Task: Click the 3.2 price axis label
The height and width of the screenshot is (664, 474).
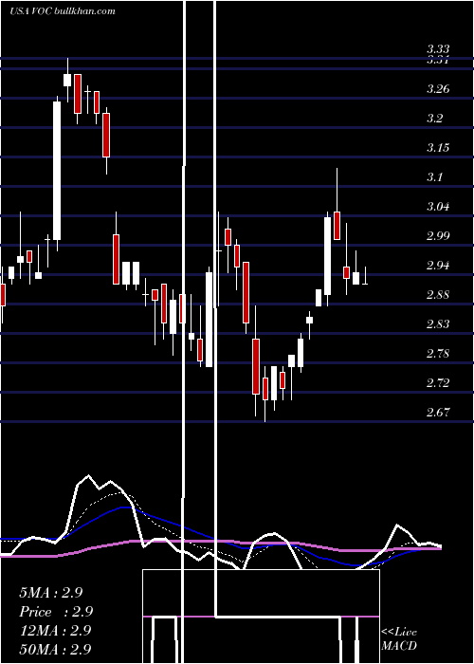Action: click(x=434, y=119)
